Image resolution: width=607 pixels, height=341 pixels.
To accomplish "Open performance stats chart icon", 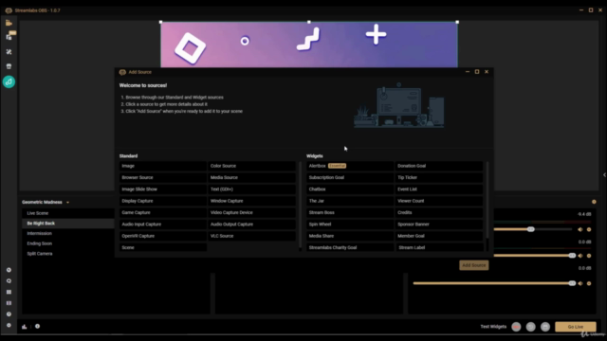I will 25,326.
